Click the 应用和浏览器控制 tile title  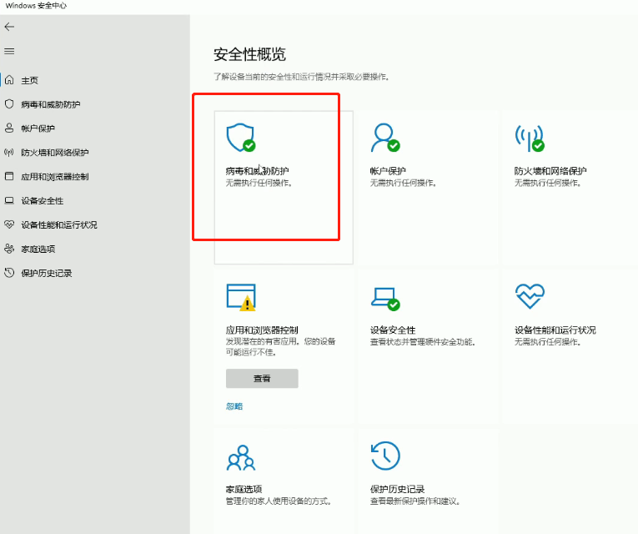pyautogui.click(x=262, y=330)
